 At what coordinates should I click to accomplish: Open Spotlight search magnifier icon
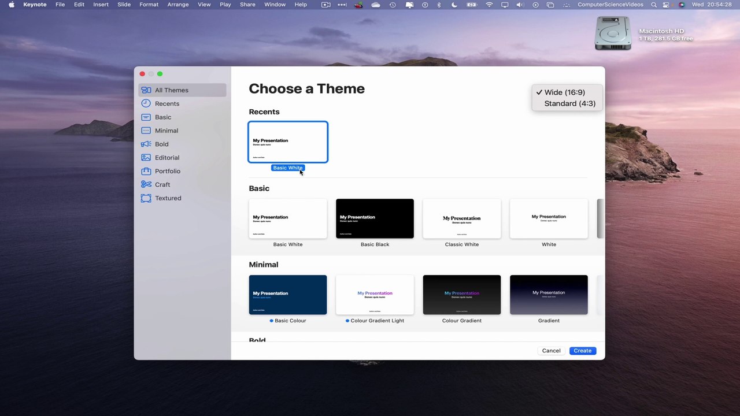(654, 5)
